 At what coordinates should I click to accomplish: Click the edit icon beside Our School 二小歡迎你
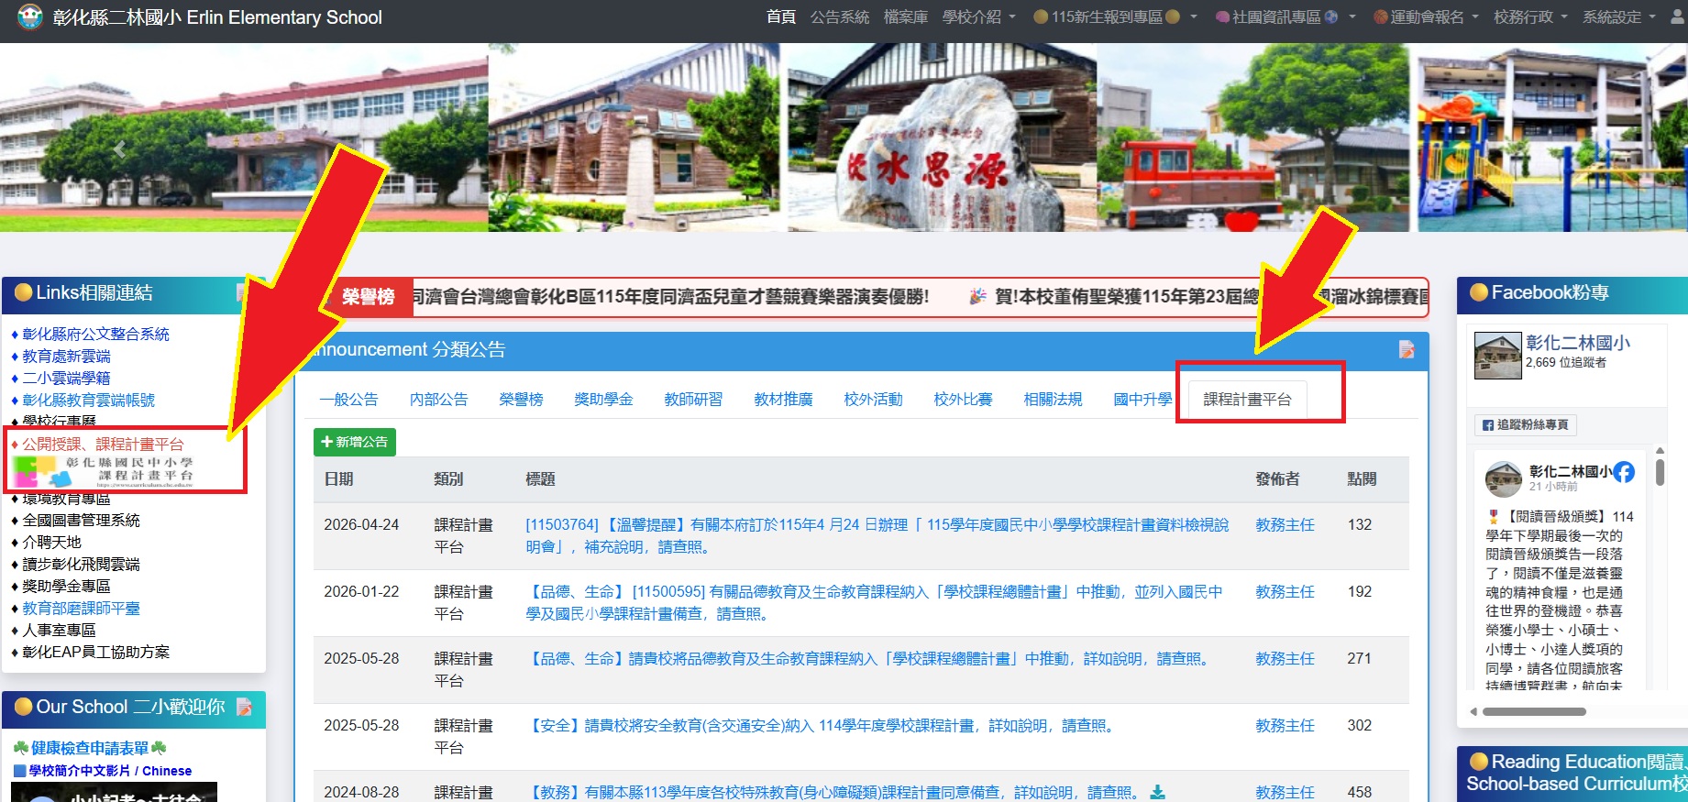tap(245, 707)
